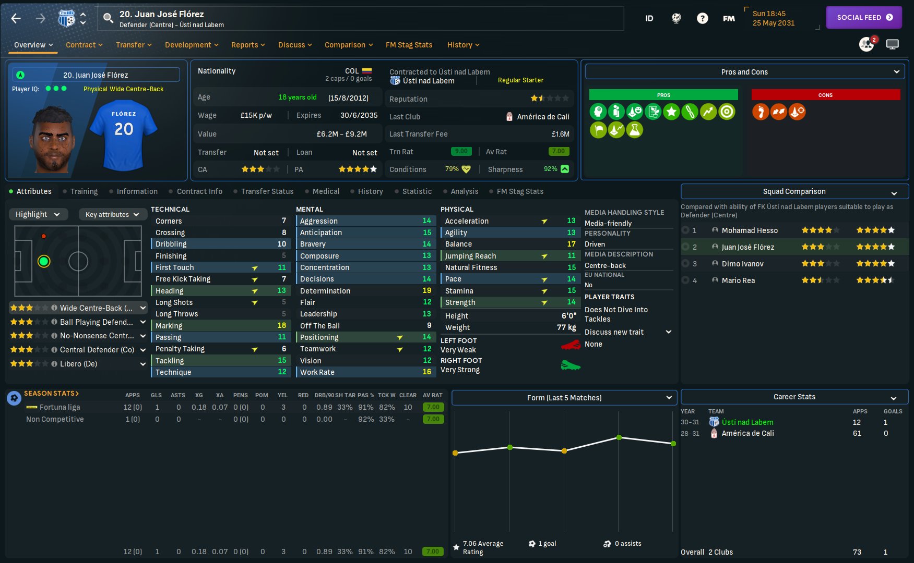
Task: Select the Dimo Ivanov comparison radio circle
Action: [685, 263]
